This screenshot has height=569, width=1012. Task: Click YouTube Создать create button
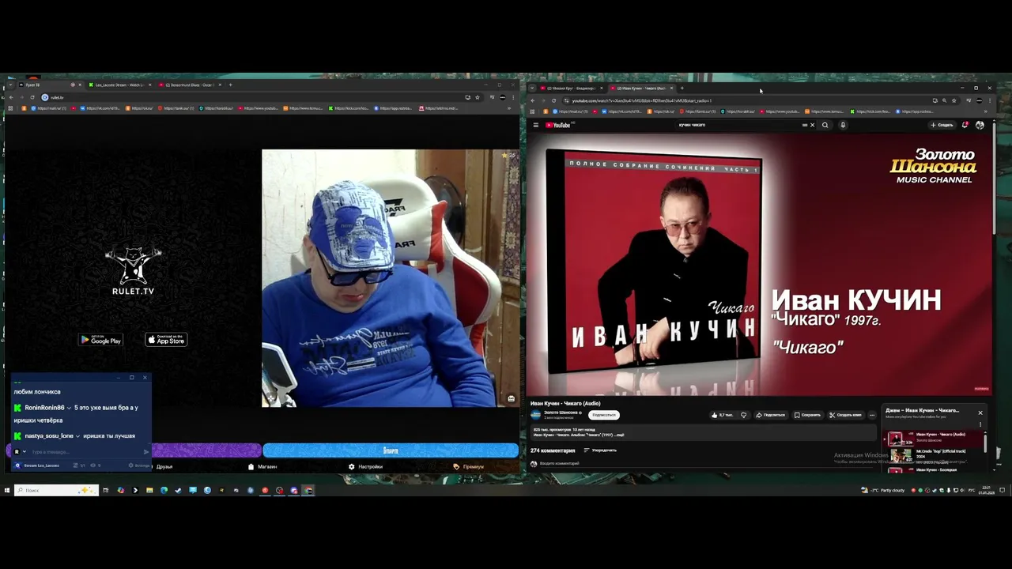tap(942, 125)
